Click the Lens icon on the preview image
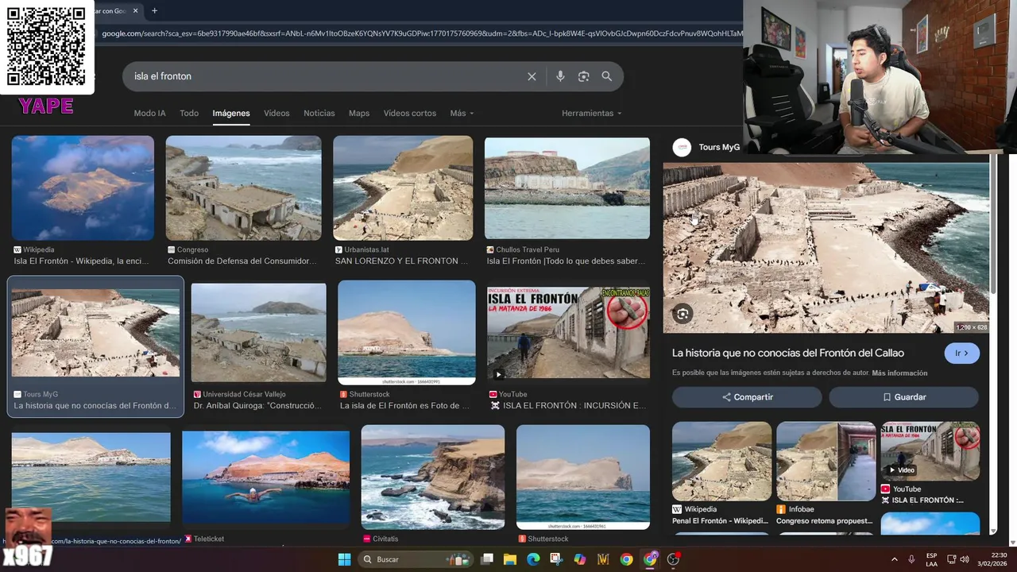This screenshot has height=572, width=1017. click(x=683, y=314)
